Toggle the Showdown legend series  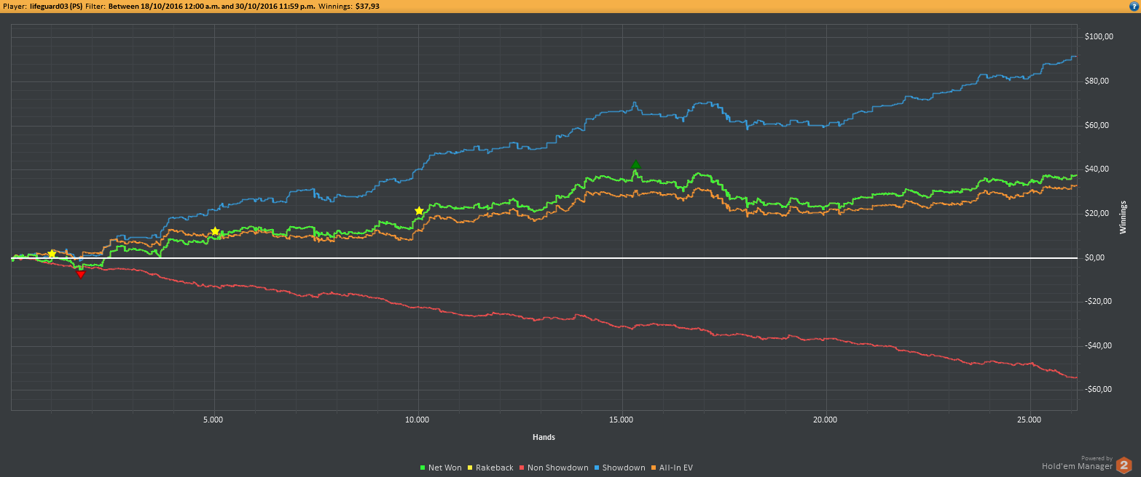620,468
